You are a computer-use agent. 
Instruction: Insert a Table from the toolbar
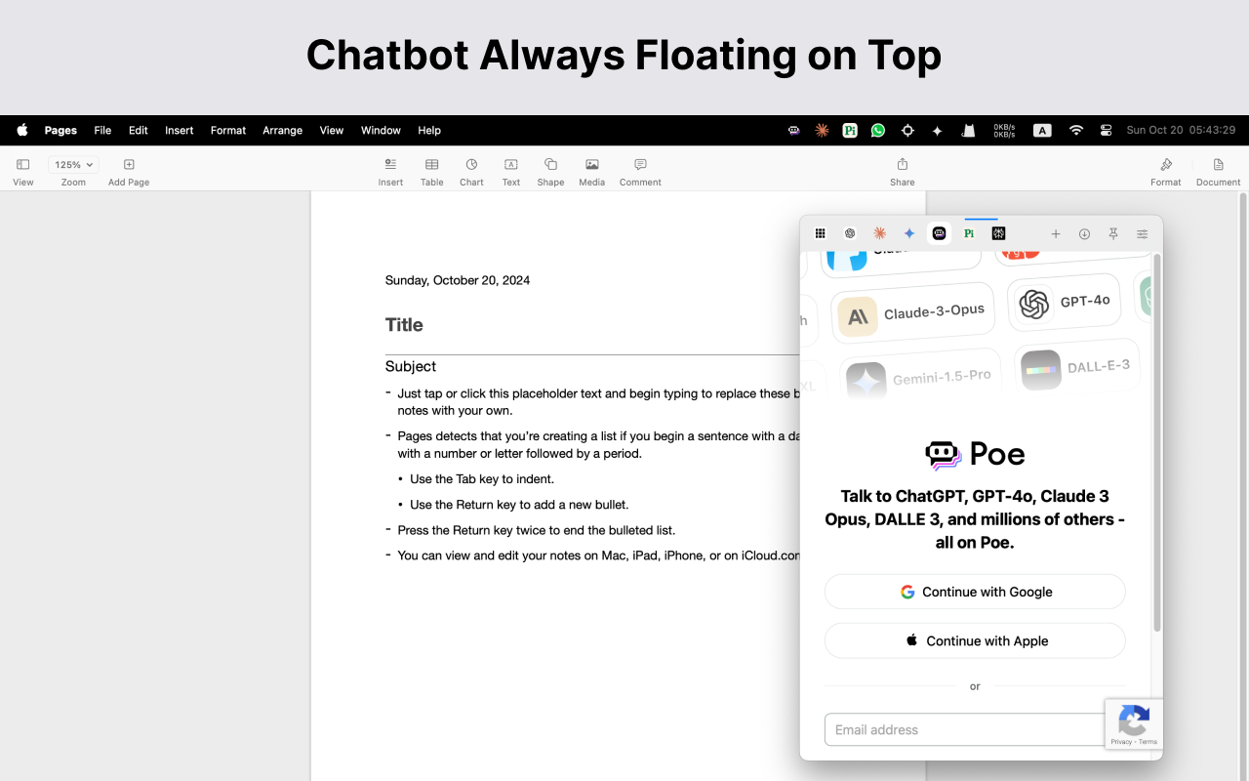coord(431,171)
